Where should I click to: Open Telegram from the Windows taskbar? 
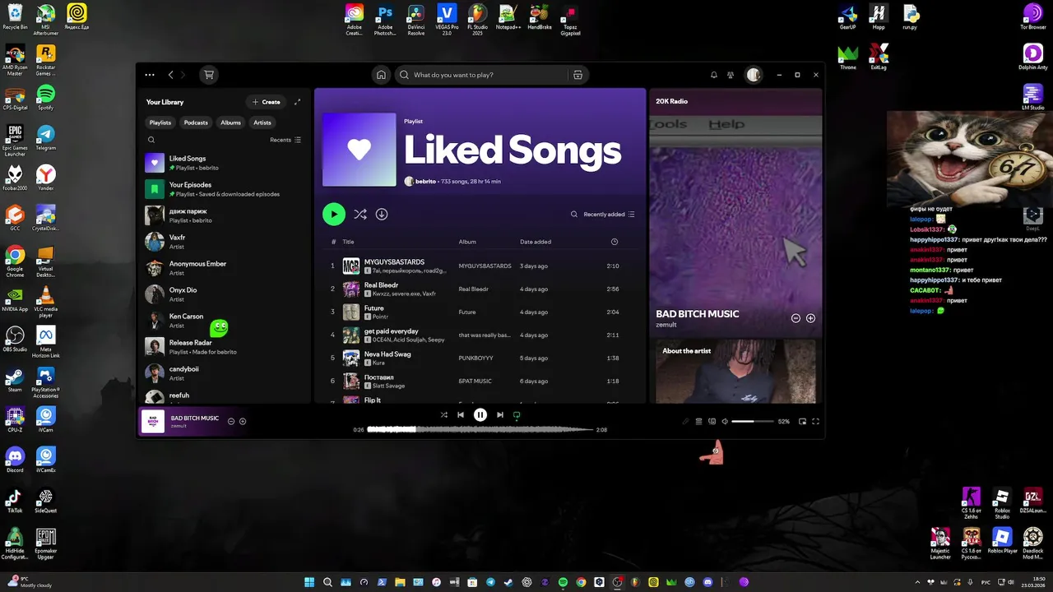click(491, 582)
